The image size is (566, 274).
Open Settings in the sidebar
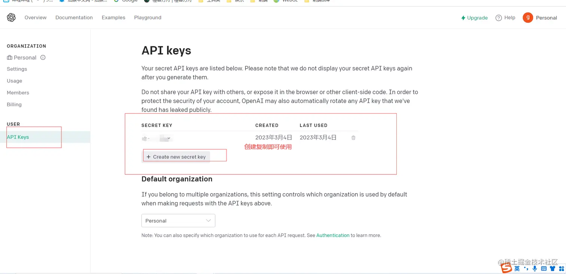[17, 69]
